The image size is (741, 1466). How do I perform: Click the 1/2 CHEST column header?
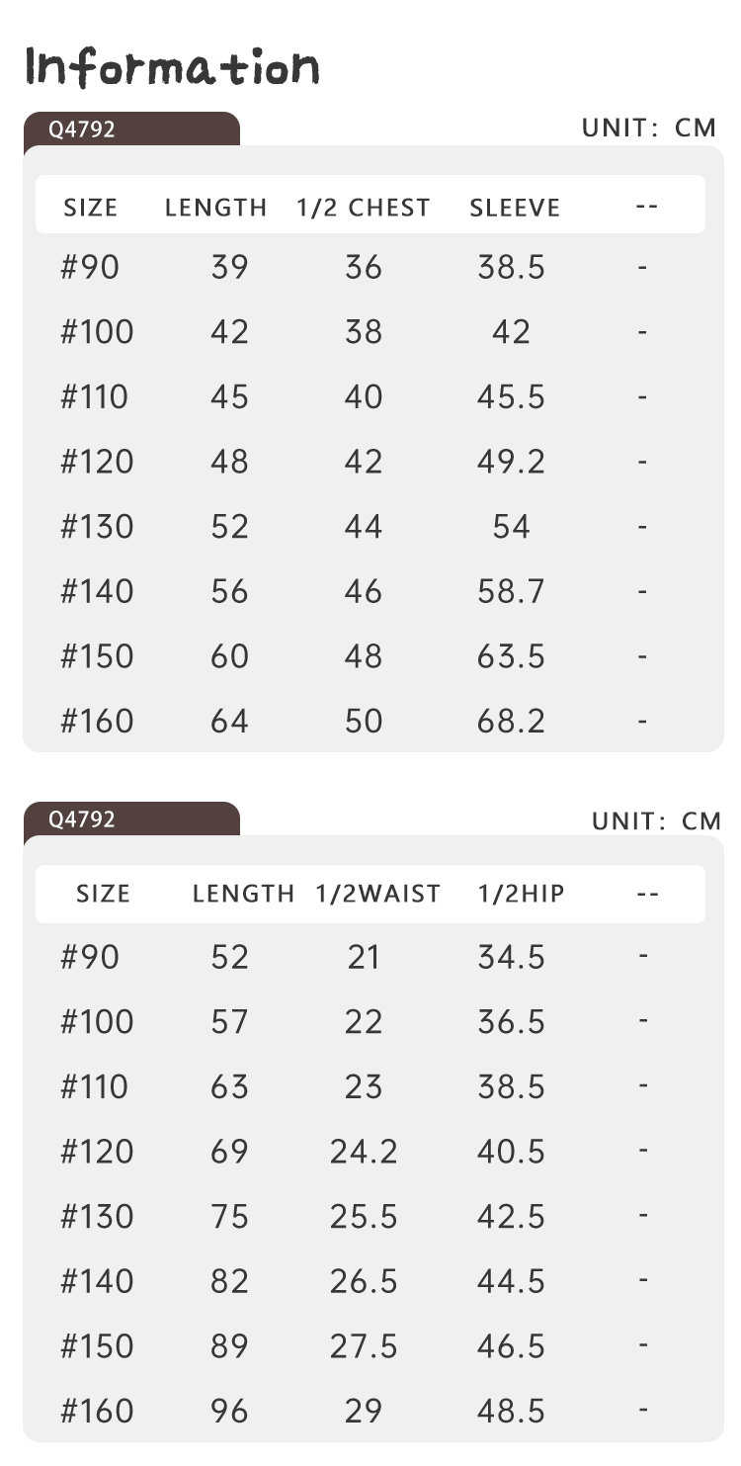[x=364, y=208]
